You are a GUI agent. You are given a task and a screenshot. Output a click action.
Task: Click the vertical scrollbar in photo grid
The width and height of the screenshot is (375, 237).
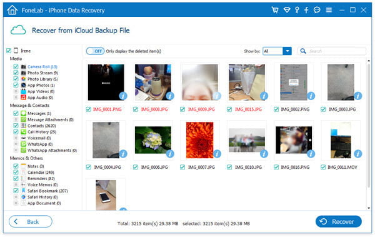pyautogui.click(x=369, y=124)
